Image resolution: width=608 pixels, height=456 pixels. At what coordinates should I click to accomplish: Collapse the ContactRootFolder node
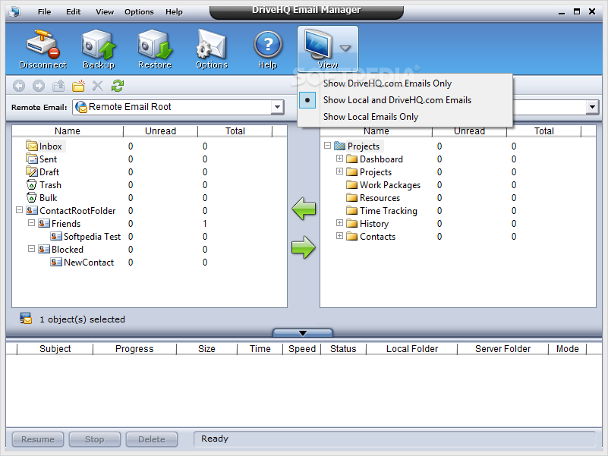(20, 209)
